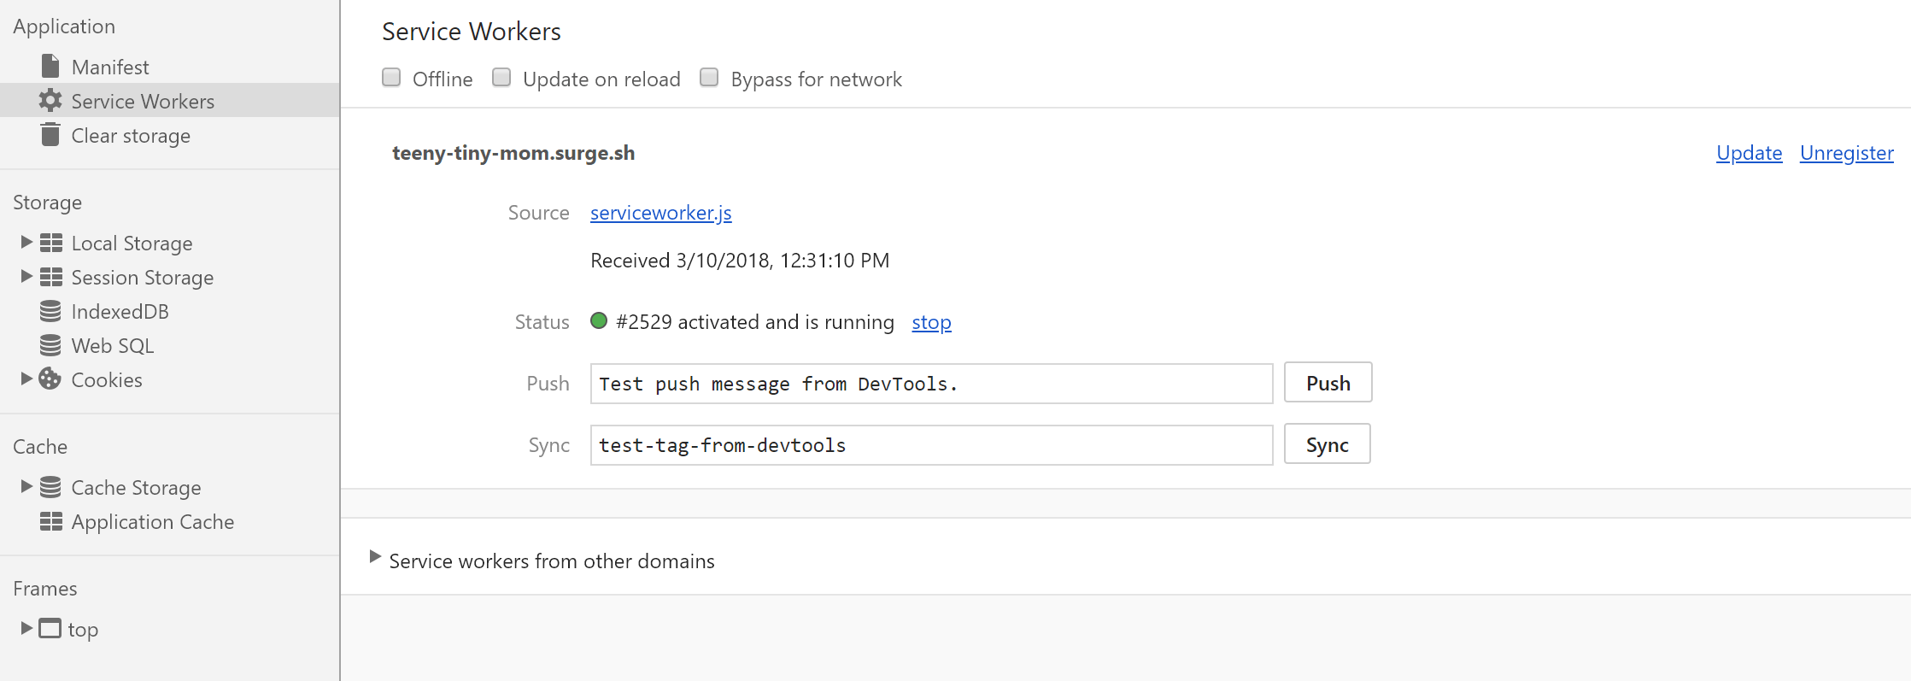Click the Sync button
The width and height of the screenshot is (1911, 681).
(1328, 444)
